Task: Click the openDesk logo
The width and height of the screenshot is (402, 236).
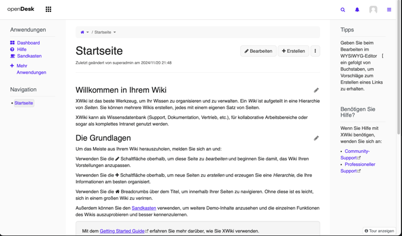Action: (21, 9)
